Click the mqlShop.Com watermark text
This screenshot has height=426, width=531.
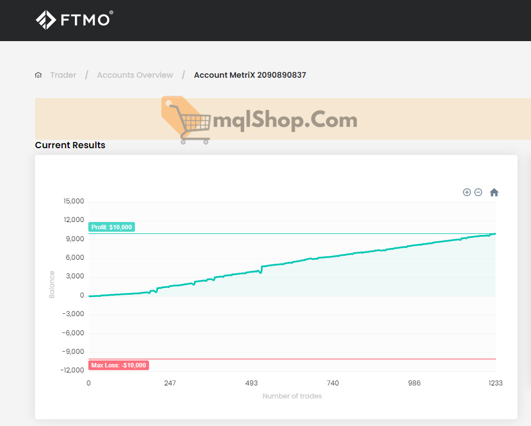(x=285, y=120)
